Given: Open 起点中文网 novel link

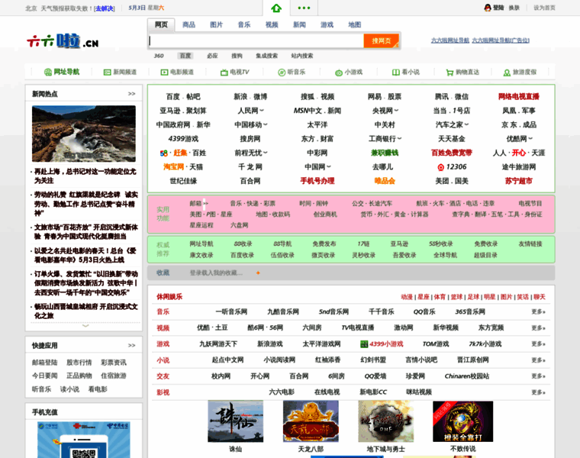Looking at the screenshot, I should tap(227, 360).
